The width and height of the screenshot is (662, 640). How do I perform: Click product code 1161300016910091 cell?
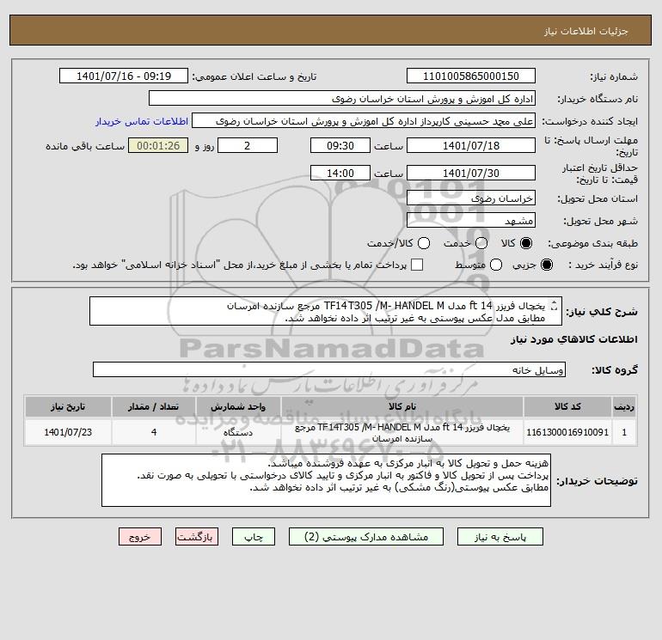coord(567,432)
